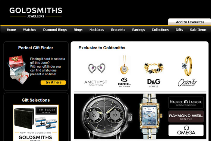Go to Diamond Rings in navigation
The height and width of the screenshot is (141, 211).
tap(55, 30)
